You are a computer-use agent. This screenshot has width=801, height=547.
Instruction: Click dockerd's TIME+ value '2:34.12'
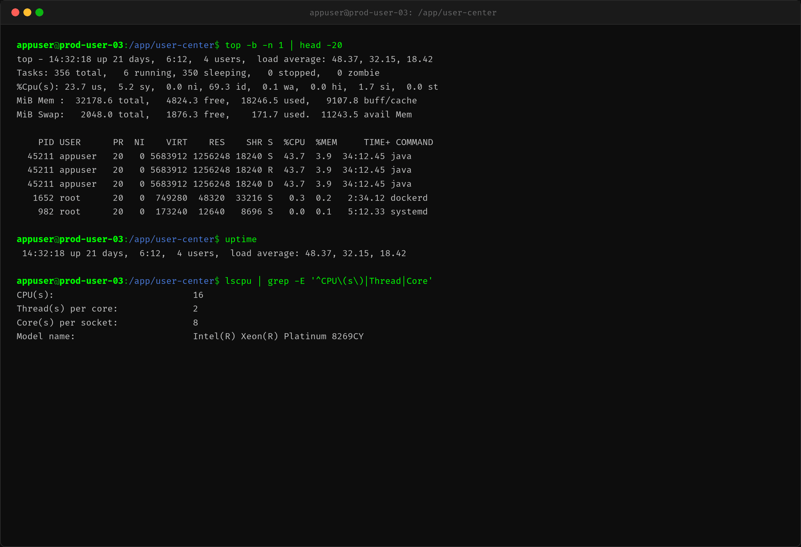[366, 198]
